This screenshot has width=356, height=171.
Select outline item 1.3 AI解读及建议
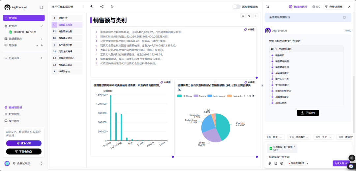[x=67, y=38]
